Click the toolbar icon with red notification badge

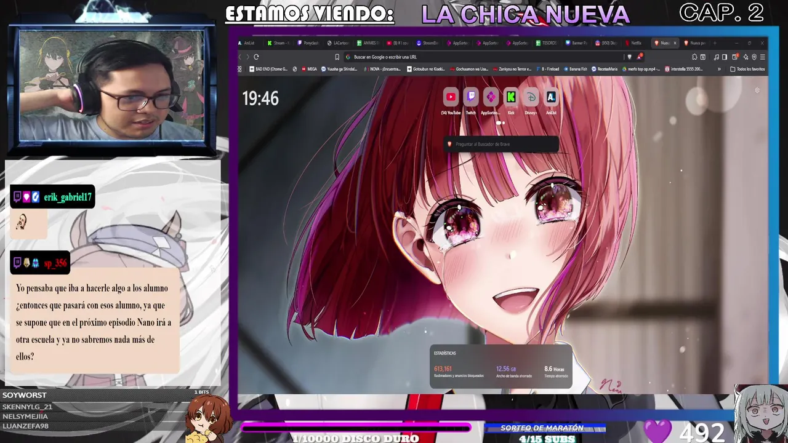tap(735, 57)
